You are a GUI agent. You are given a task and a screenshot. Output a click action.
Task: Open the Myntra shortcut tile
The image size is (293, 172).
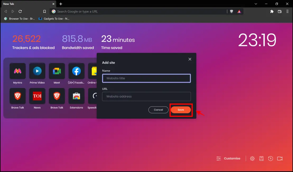[x=17, y=71]
